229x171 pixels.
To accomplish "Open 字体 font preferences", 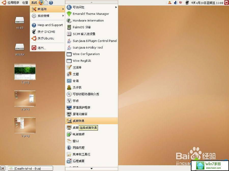I will pyautogui.click(x=92, y=101).
